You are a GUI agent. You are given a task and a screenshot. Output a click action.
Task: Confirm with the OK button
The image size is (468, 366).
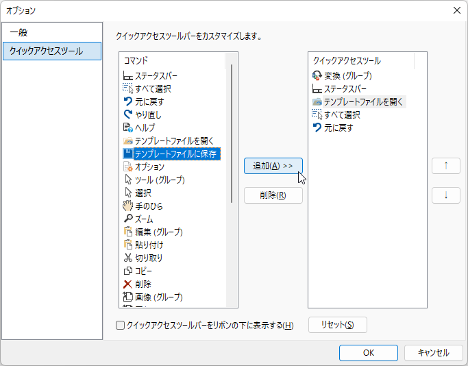pos(369,353)
